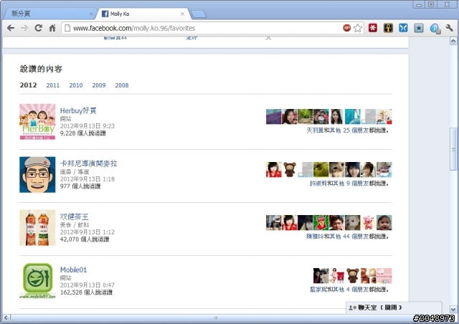Click the Adblock Plus icon in address bar
Screen dimensions: 459x324
[346, 28]
